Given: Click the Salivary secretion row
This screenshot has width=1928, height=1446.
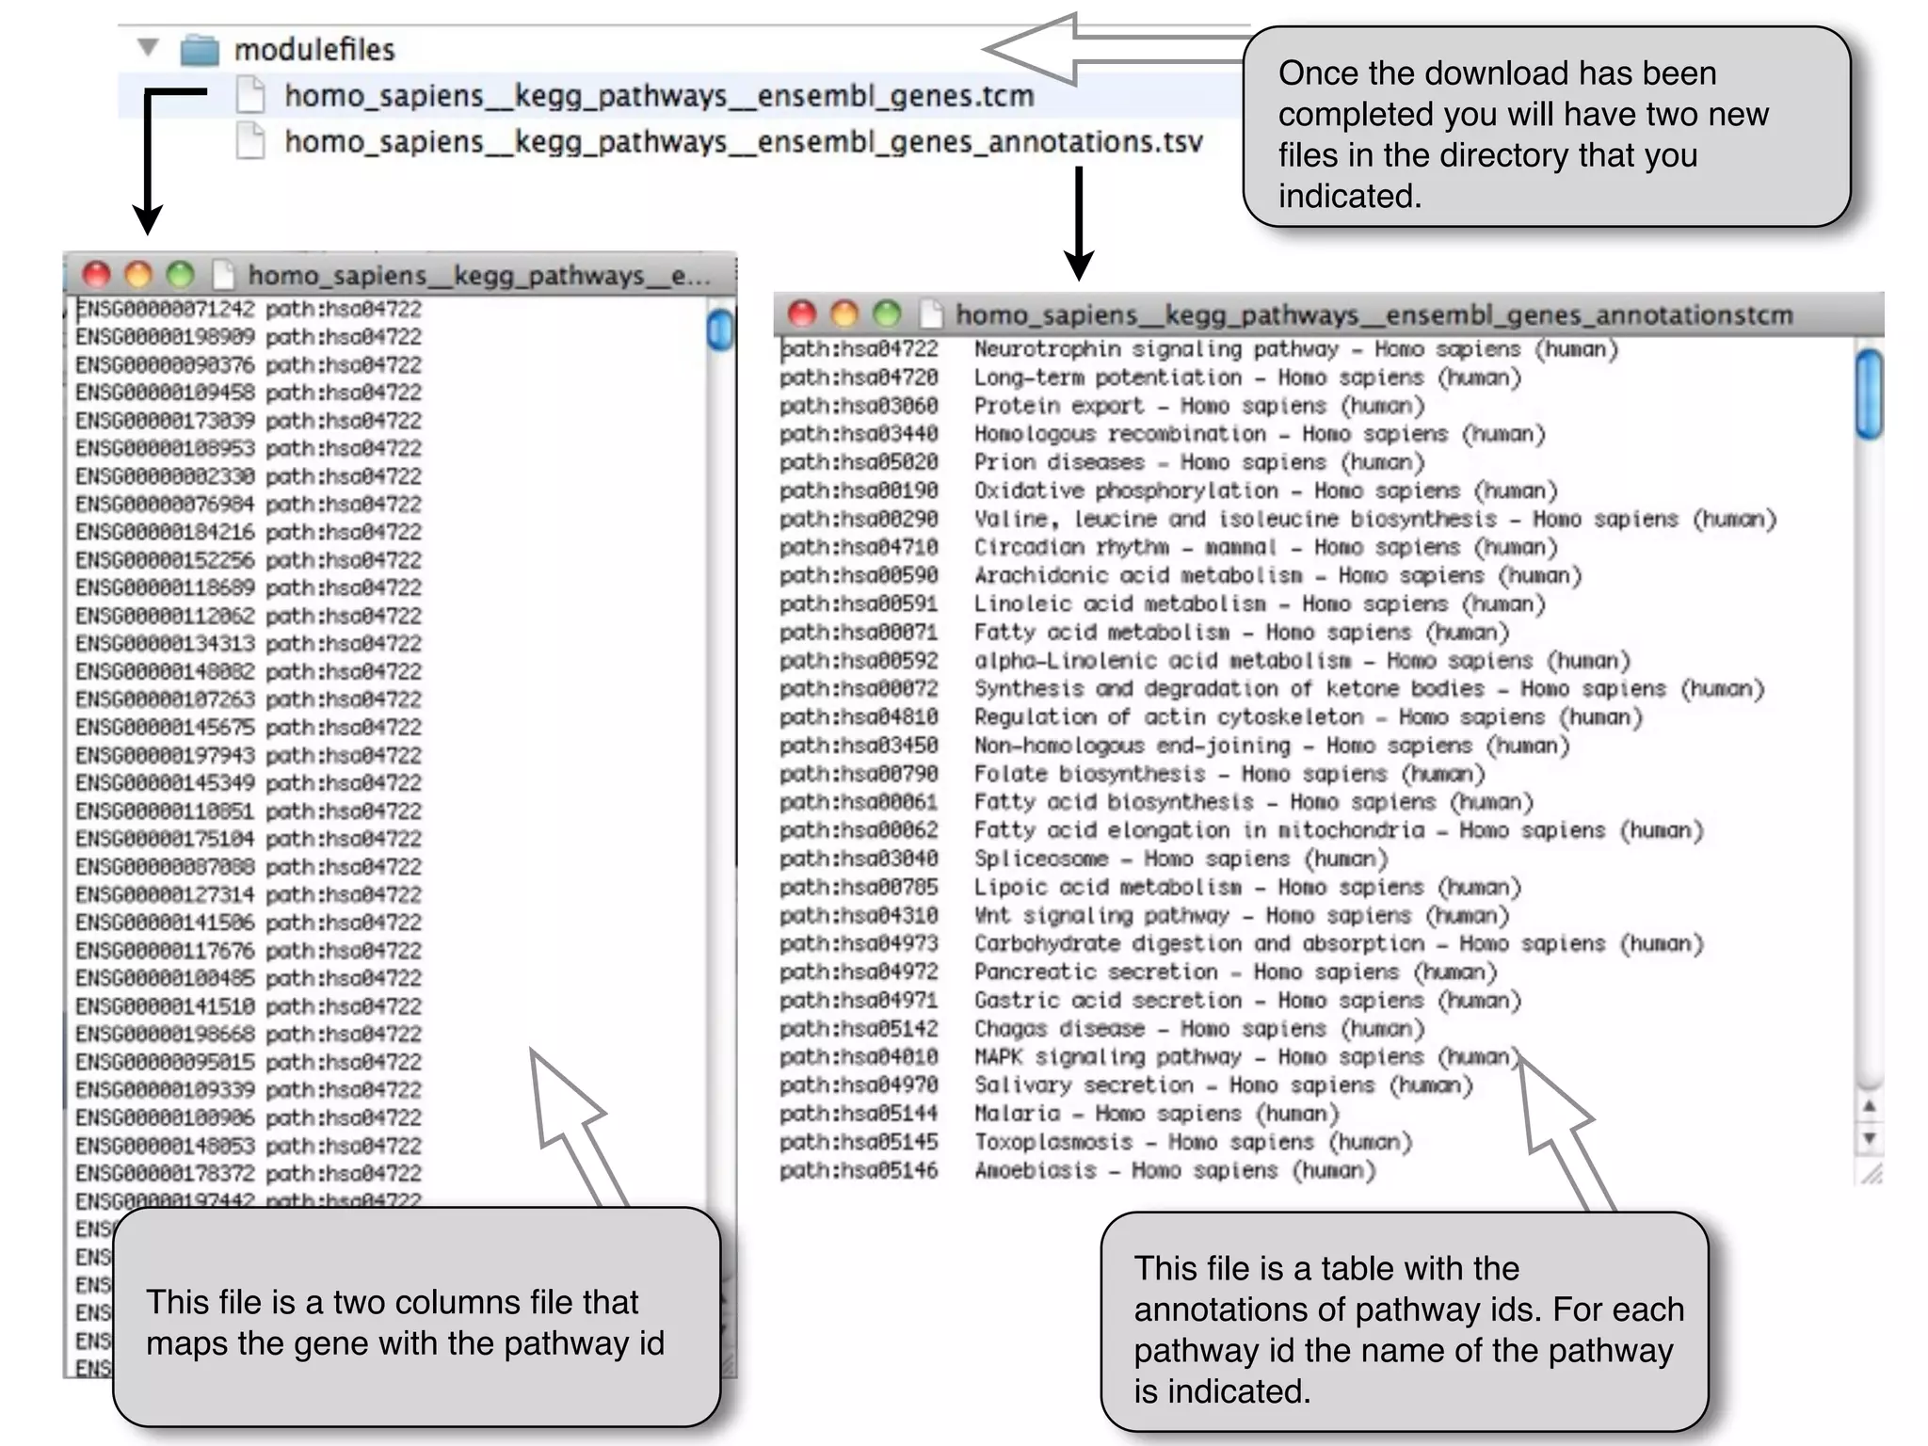Looking at the screenshot, I should tap(1127, 1085).
